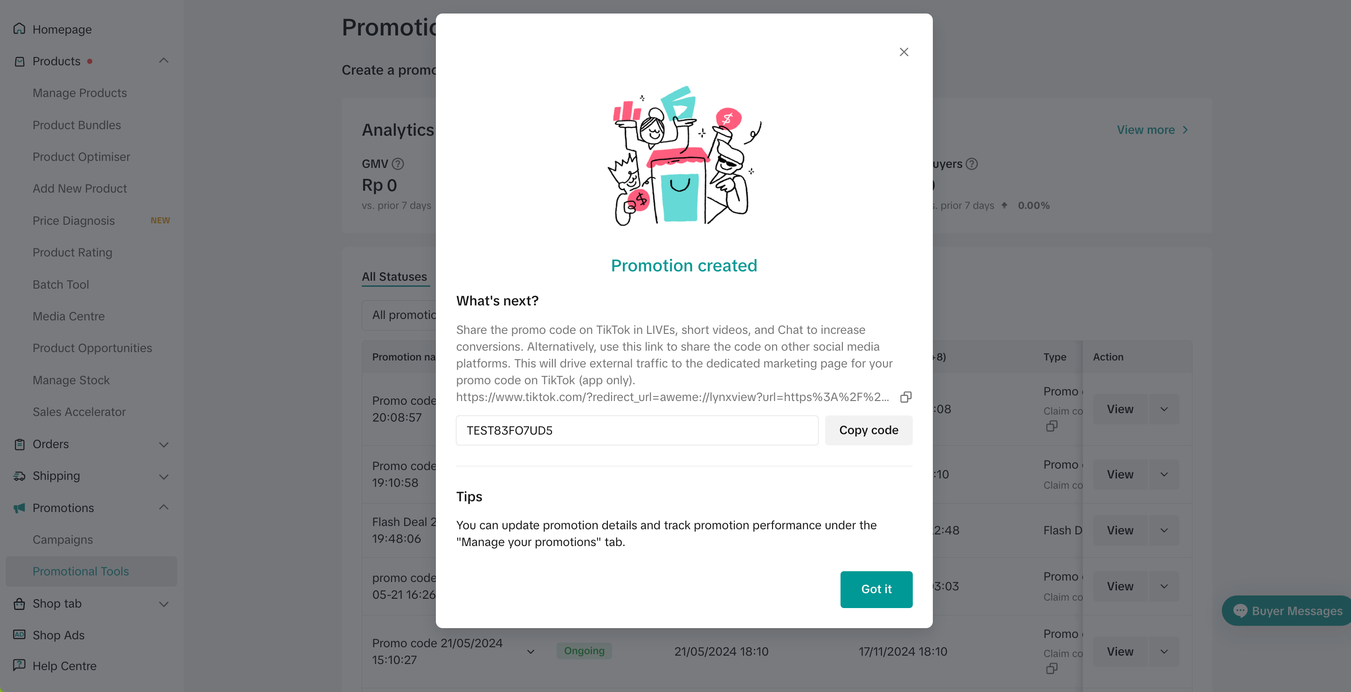1351x692 pixels.
Task: Click the copy link icon beside the TikTok URL
Action: (905, 397)
